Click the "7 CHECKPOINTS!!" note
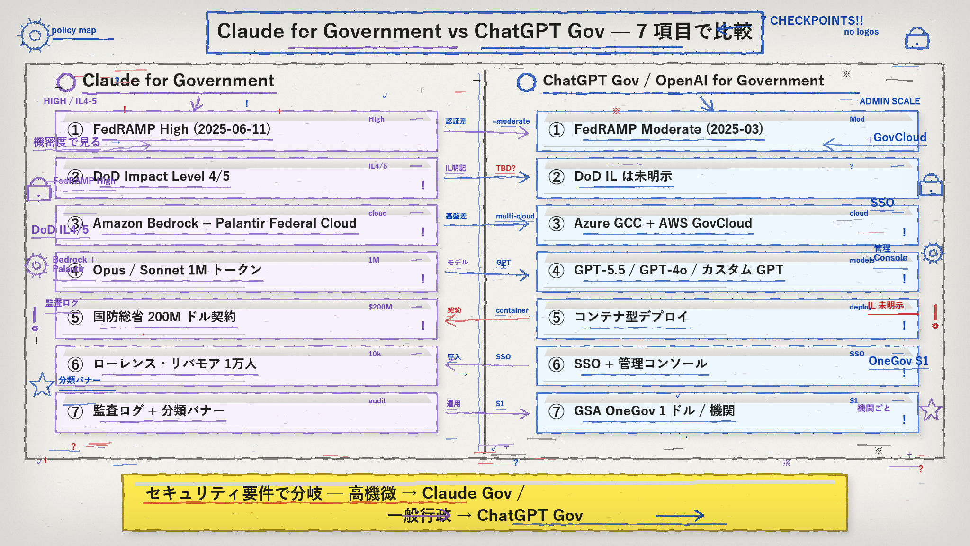 (x=813, y=20)
